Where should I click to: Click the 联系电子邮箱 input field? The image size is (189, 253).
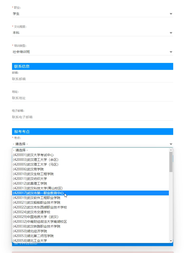point(92,117)
